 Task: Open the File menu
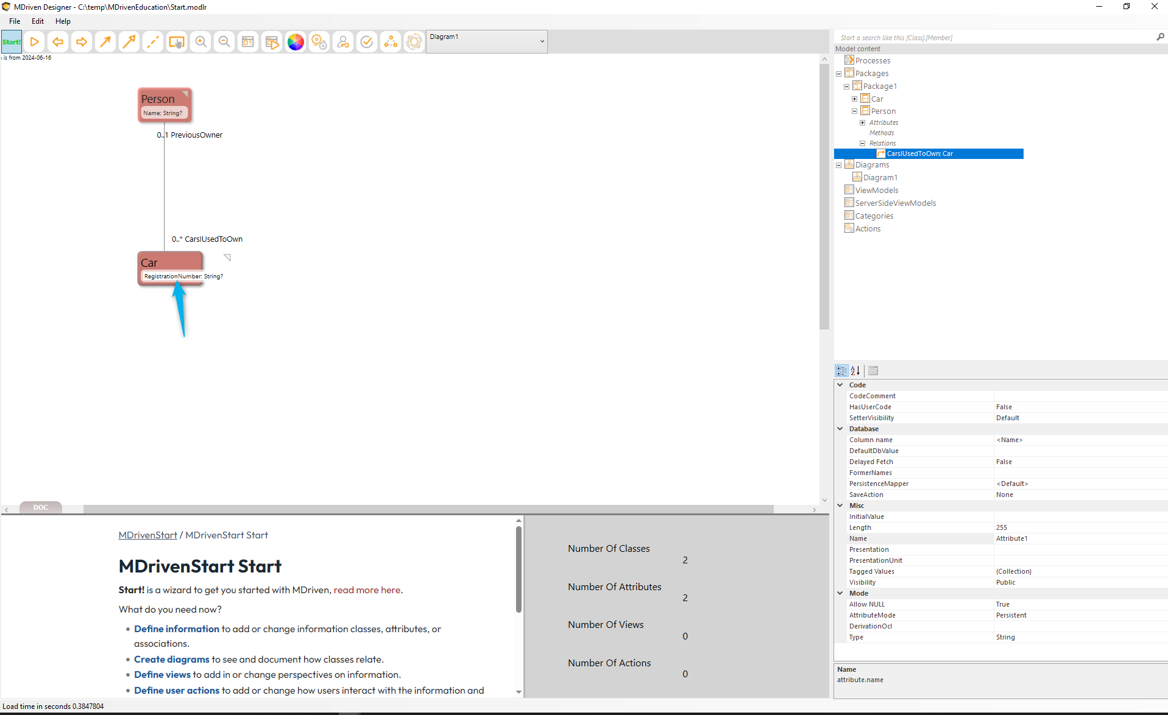click(15, 21)
